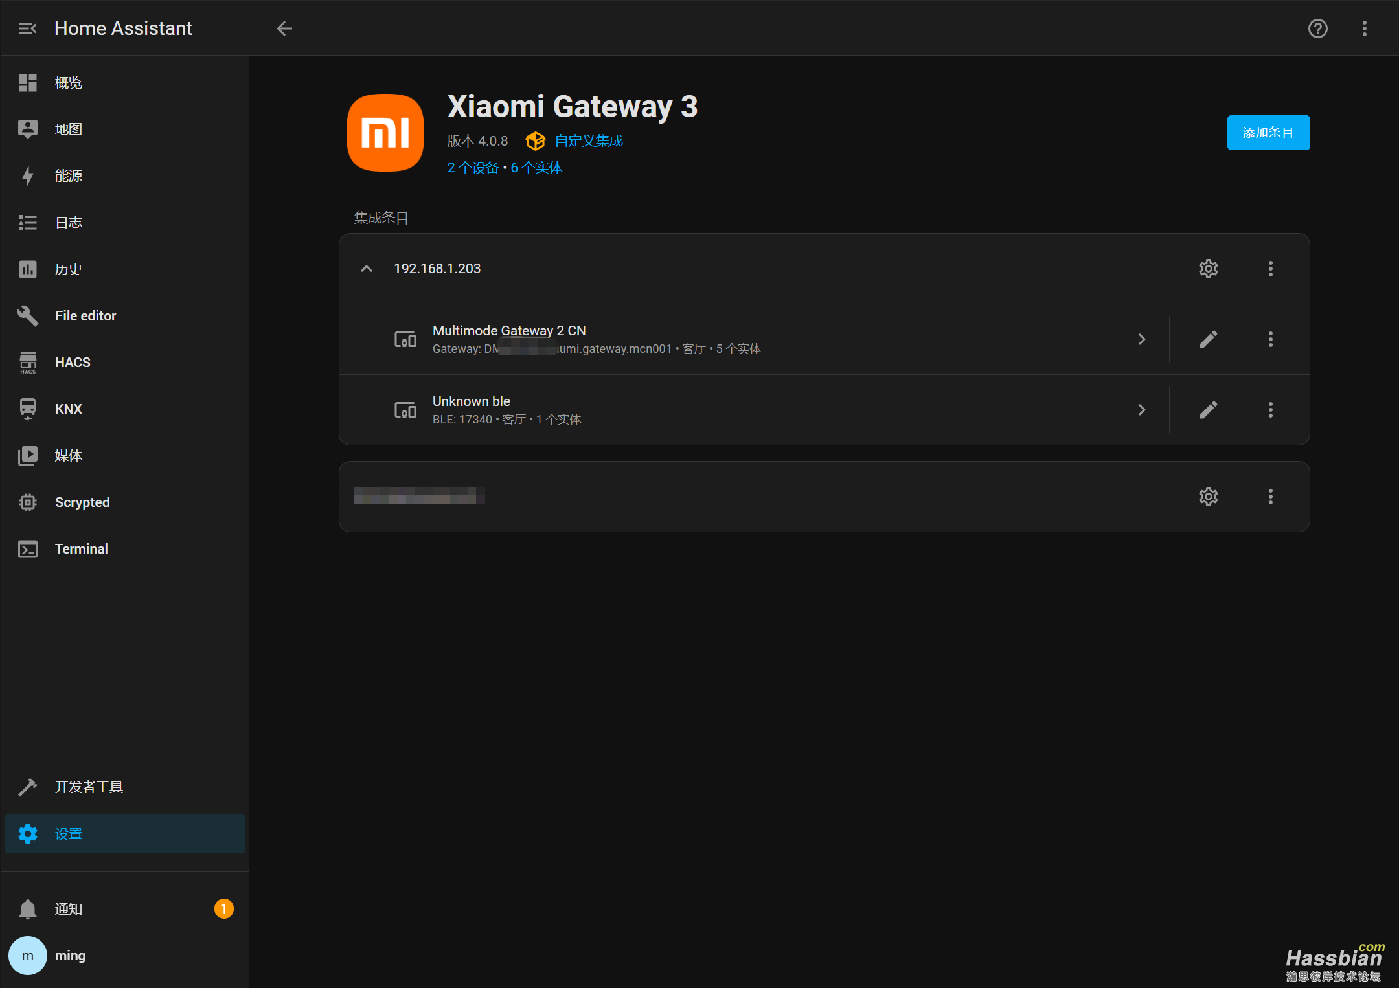
Task: Click the Home Assistant title
Action: point(123,28)
